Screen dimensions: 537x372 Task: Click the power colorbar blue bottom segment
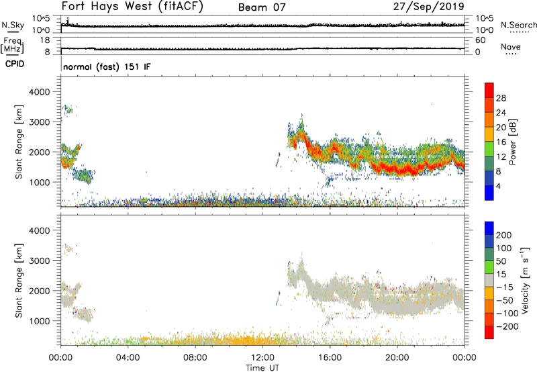pyautogui.click(x=489, y=193)
